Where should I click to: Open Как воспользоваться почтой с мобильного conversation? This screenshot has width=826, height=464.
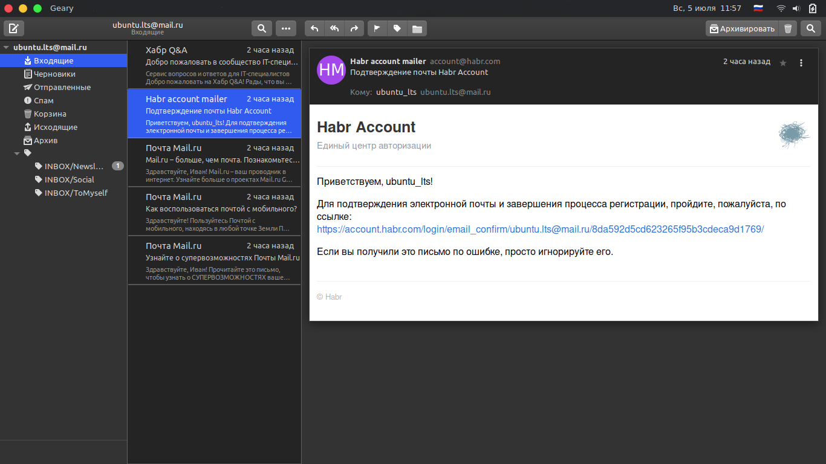214,211
